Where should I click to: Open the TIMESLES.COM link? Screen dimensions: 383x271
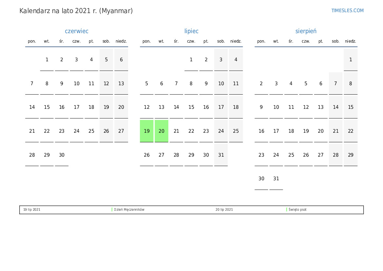[x=347, y=10]
